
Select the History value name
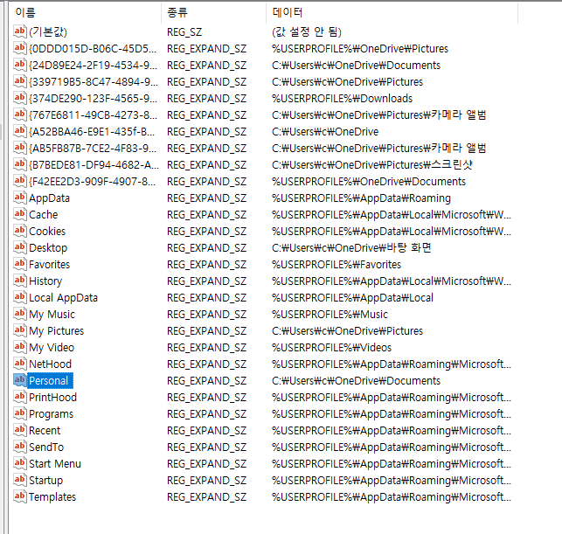pyautogui.click(x=45, y=281)
